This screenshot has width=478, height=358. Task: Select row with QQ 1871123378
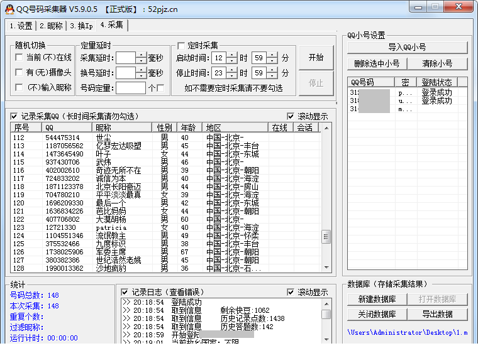click(x=166, y=187)
